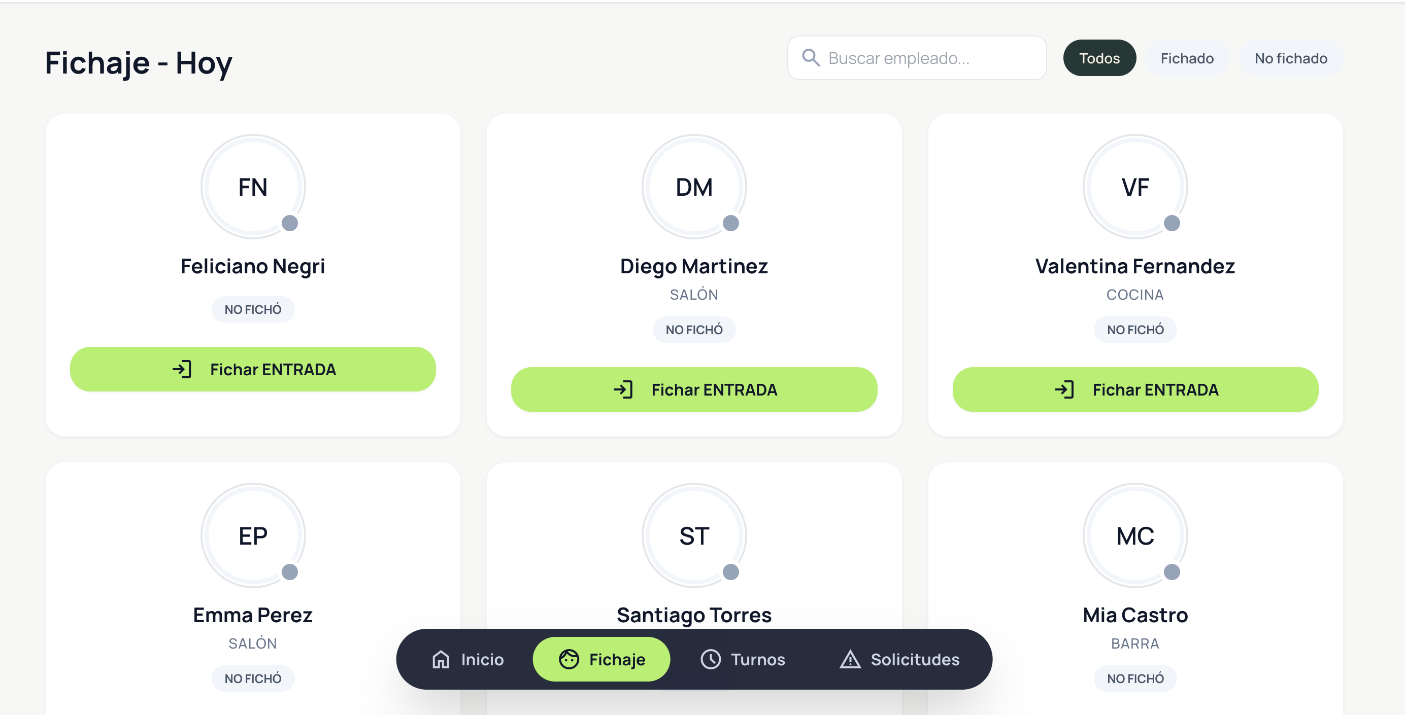The image size is (1405, 715).
Task: Click the Fichaje face icon
Action: pos(568,659)
